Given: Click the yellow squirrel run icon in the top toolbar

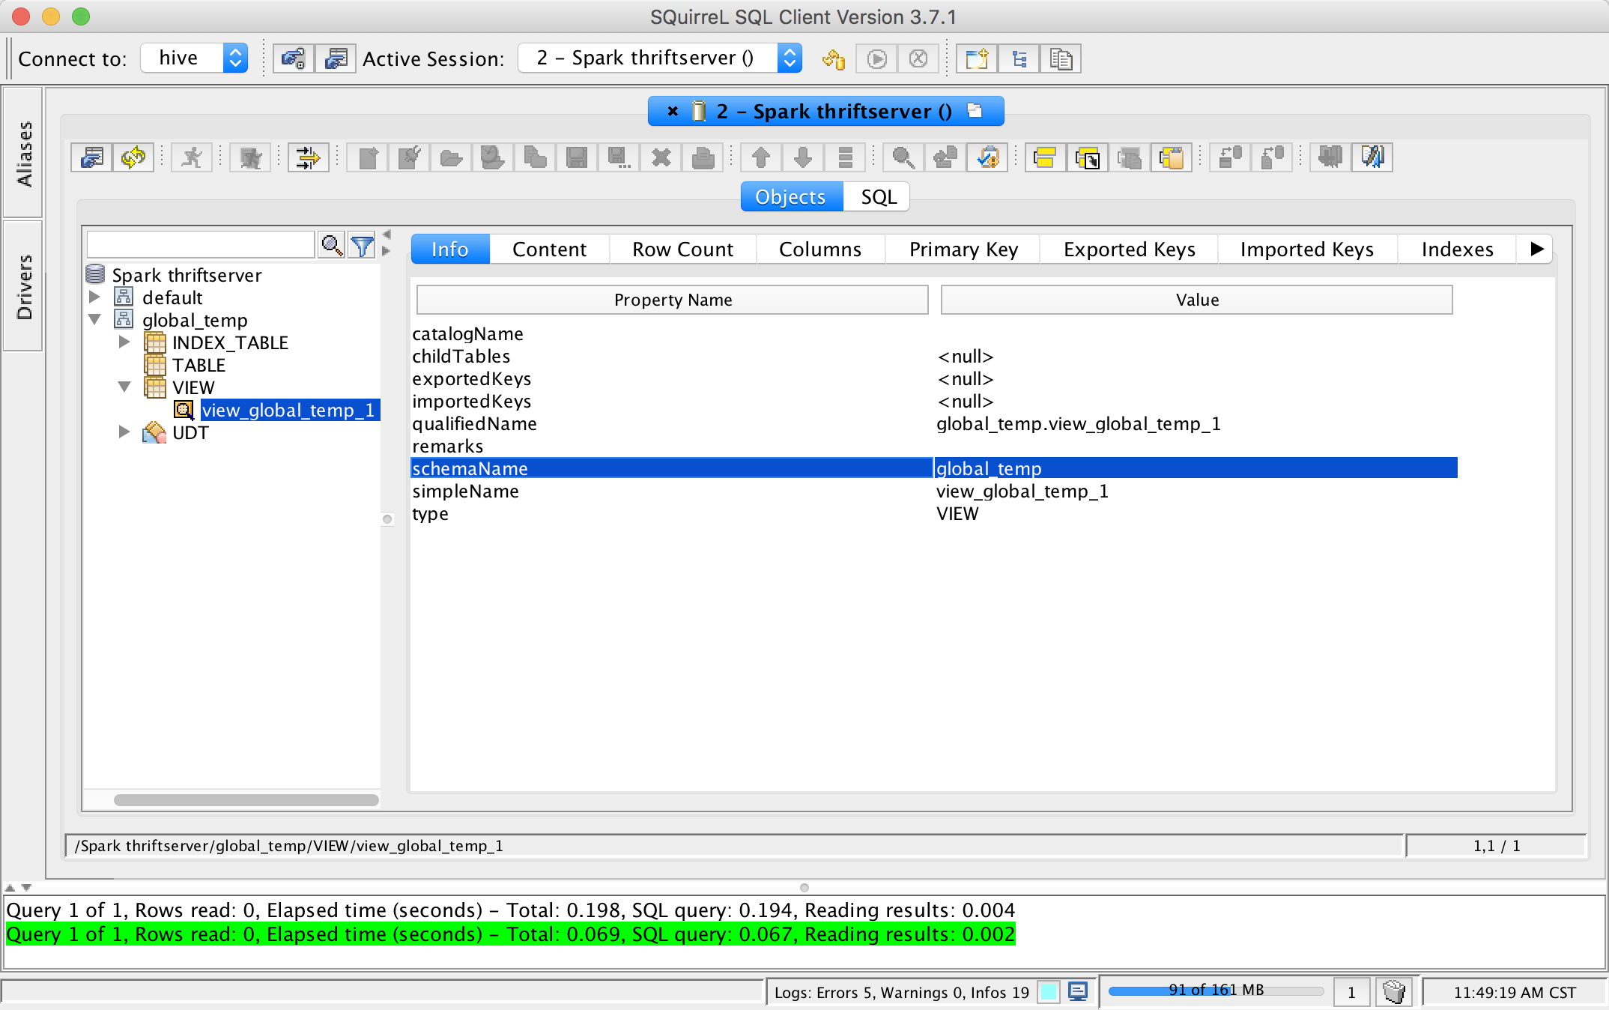Looking at the screenshot, I should pos(834,58).
